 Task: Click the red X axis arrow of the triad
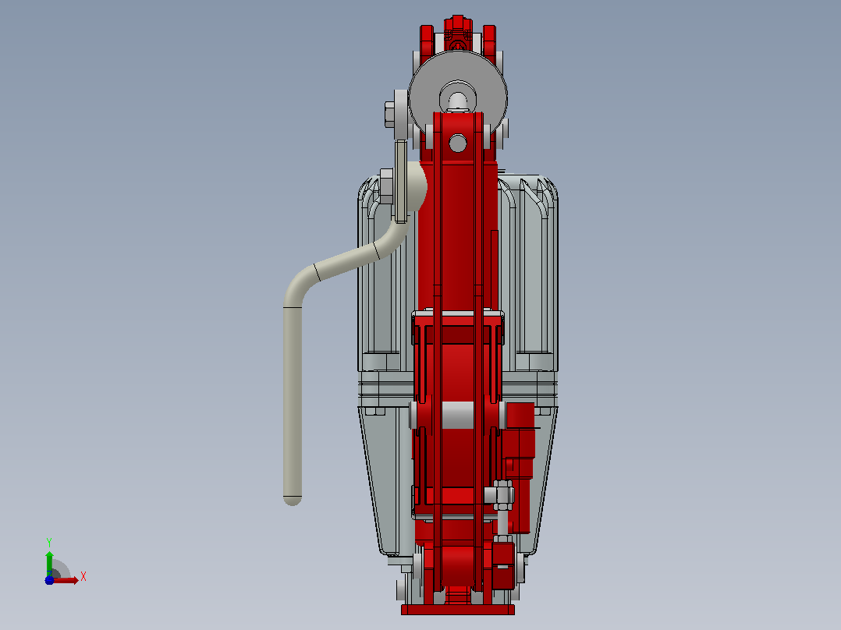66,580
